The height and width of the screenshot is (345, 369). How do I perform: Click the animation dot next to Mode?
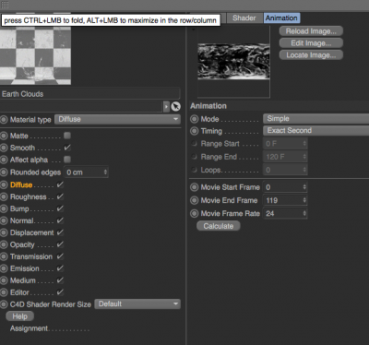194,119
